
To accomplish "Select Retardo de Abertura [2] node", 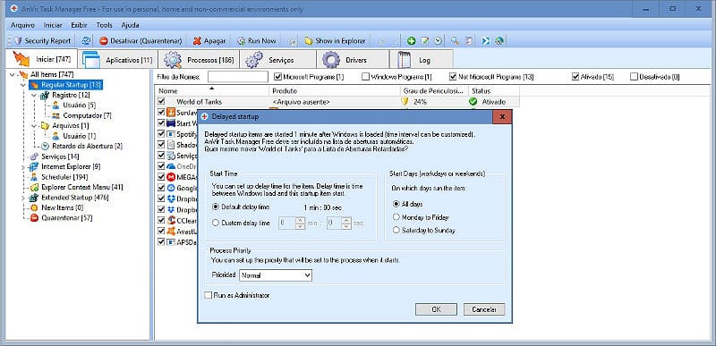I will [x=87, y=147].
